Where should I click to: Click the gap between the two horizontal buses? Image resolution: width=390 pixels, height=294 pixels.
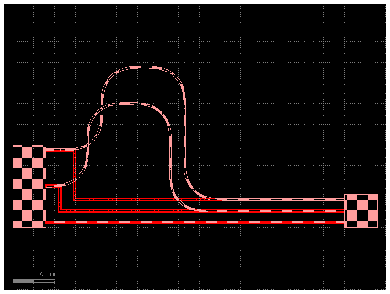(x=268, y=204)
